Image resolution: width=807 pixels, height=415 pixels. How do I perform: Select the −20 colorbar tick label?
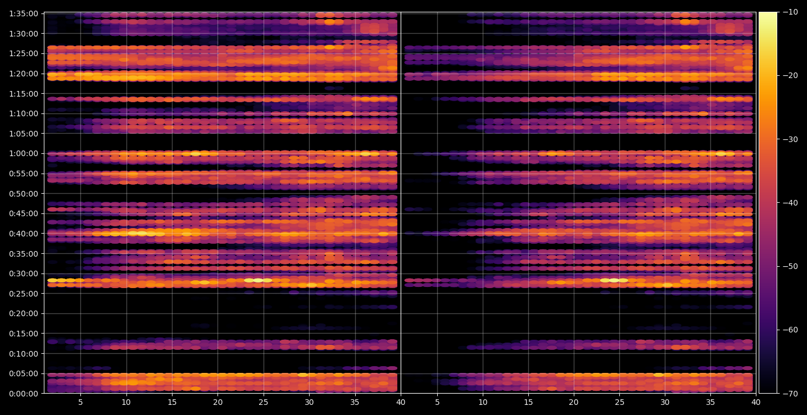791,76
